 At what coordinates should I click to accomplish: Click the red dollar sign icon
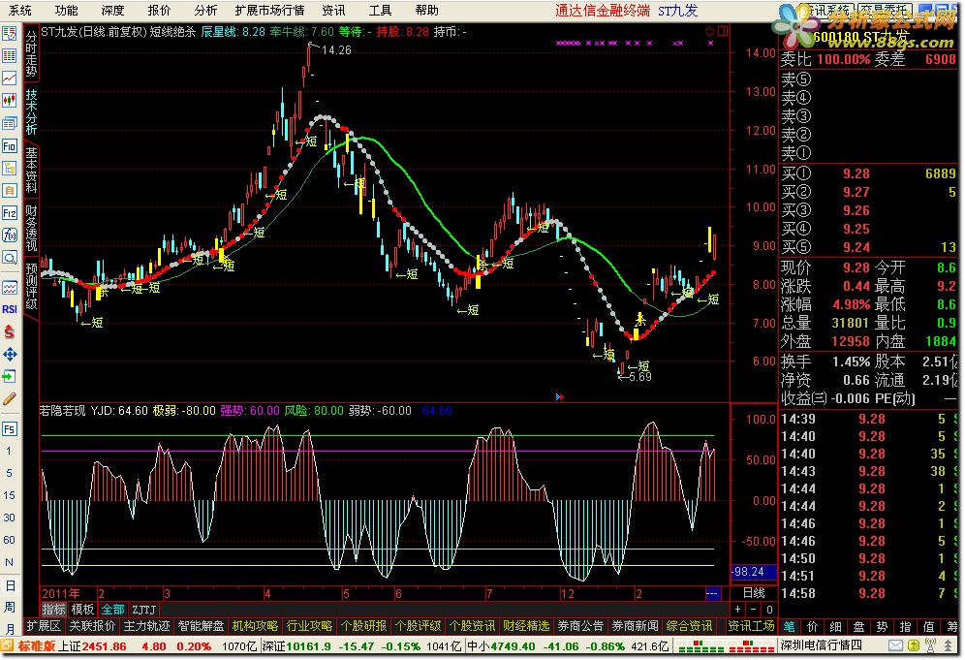click(x=10, y=331)
